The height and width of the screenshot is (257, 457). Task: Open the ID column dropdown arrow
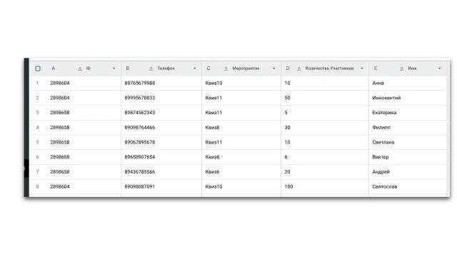pyautogui.click(x=114, y=69)
